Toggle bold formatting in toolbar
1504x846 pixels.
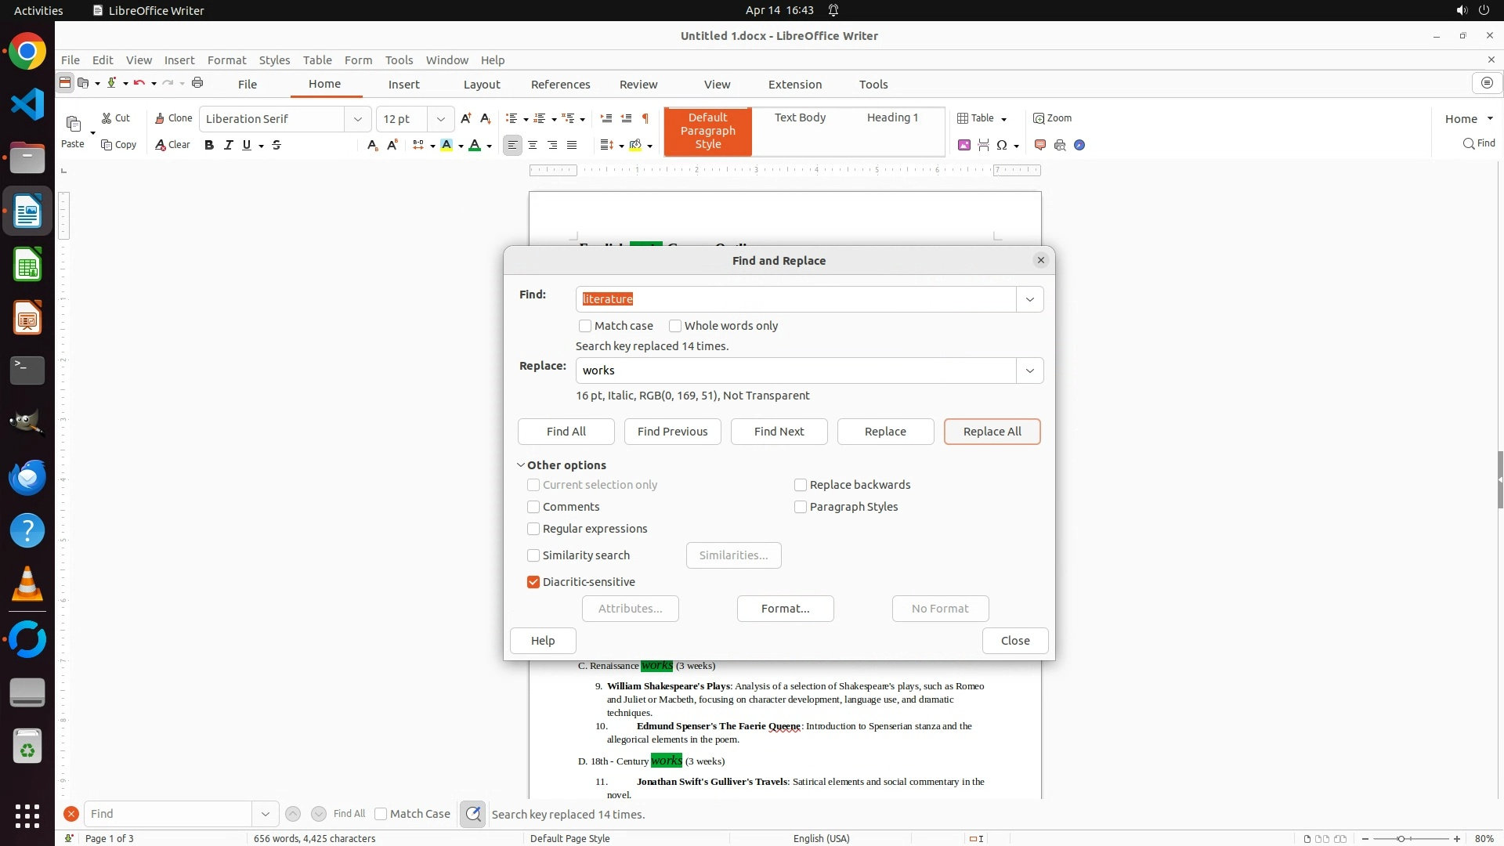tap(209, 145)
